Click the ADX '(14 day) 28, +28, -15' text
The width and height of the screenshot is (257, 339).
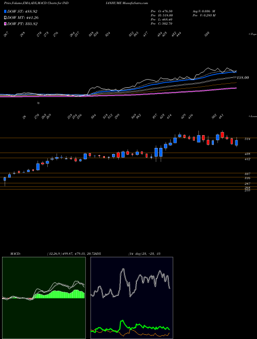(x=144, y=254)
